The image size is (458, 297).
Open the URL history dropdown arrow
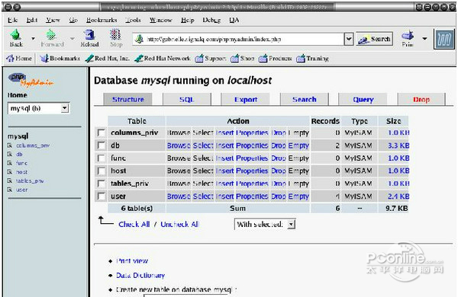click(349, 39)
